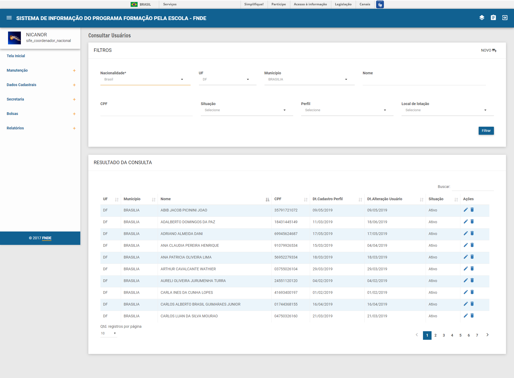514x378 pixels.
Task: Click the logout icon in header
Action: tap(505, 18)
